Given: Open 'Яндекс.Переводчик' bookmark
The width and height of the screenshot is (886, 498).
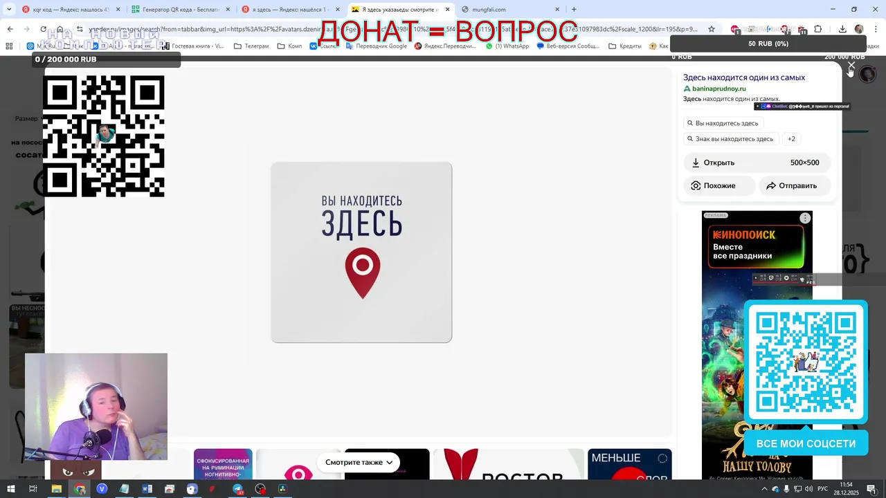Looking at the screenshot, I should pos(444,46).
